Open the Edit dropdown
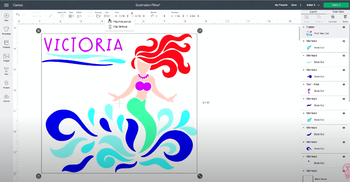This screenshot has width=350, height=182. click(71, 16)
